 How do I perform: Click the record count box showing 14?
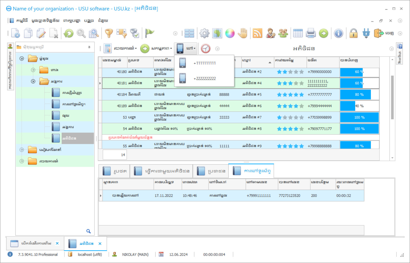[x=115, y=155]
